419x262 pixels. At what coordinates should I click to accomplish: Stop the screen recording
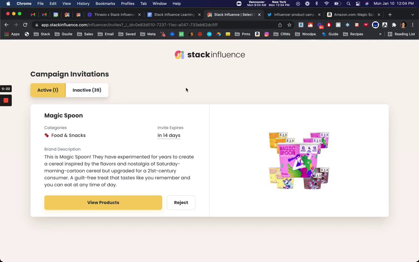[x=6, y=100]
